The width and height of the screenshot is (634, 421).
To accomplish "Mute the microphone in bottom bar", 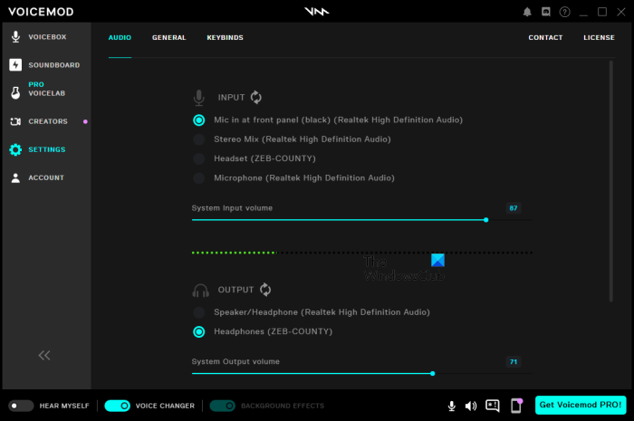I will [452, 406].
